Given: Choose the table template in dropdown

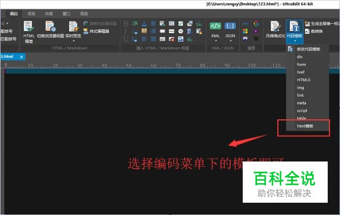Looking at the screenshot, I should (x=308, y=118).
